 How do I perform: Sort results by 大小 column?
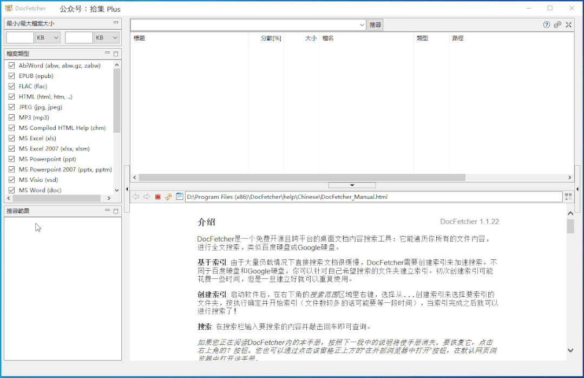pyautogui.click(x=301, y=38)
